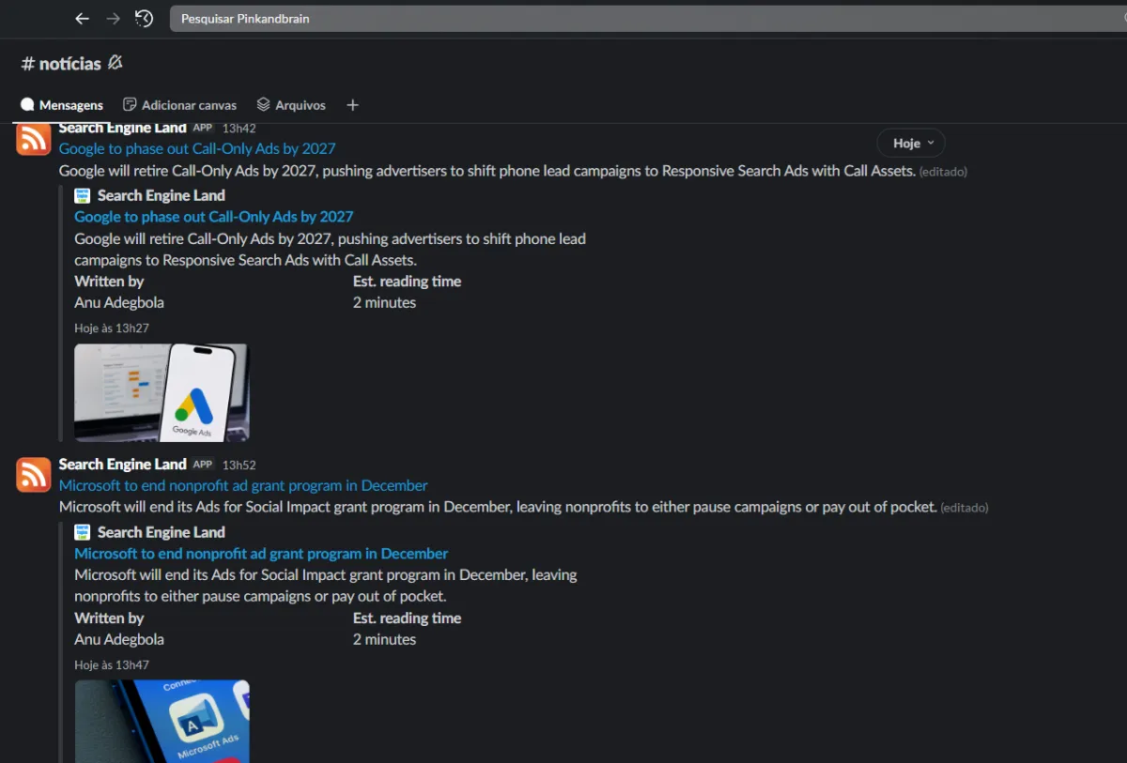Image resolution: width=1127 pixels, height=763 pixels.
Task: Open the history clock icon
Action: [x=144, y=19]
